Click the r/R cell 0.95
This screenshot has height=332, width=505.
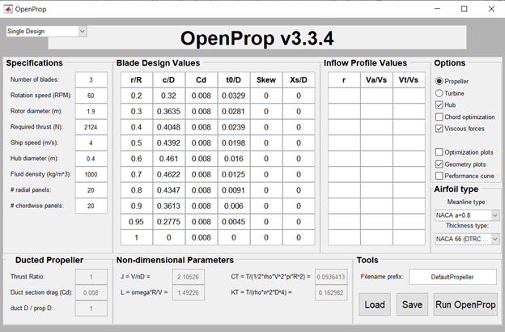pyautogui.click(x=137, y=222)
